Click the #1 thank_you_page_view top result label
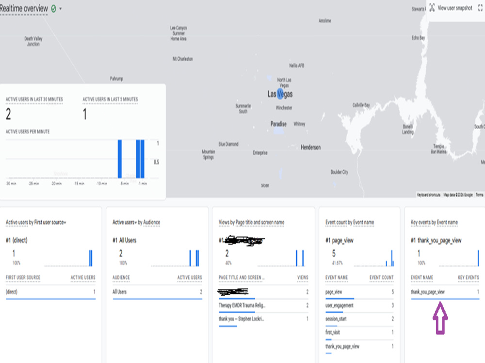The image size is (485, 363). pyautogui.click(x=436, y=241)
